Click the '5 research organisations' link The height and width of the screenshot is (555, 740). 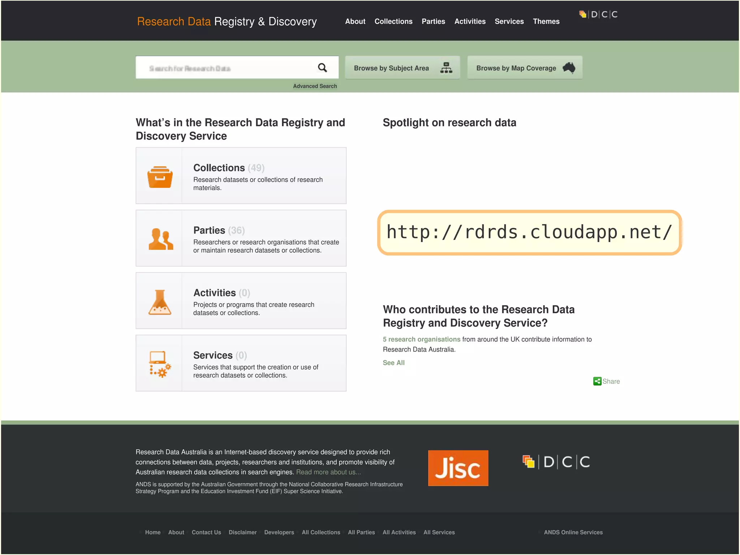point(421,339)
